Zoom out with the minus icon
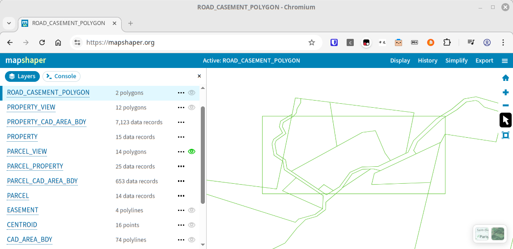This screenshot has height=249, width=513. (x=505, y=106)
